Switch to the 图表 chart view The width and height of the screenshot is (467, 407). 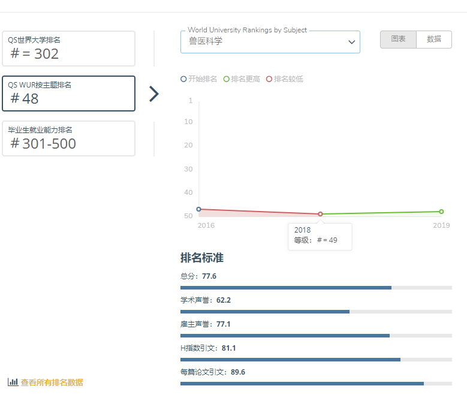[x=398, y=40]
